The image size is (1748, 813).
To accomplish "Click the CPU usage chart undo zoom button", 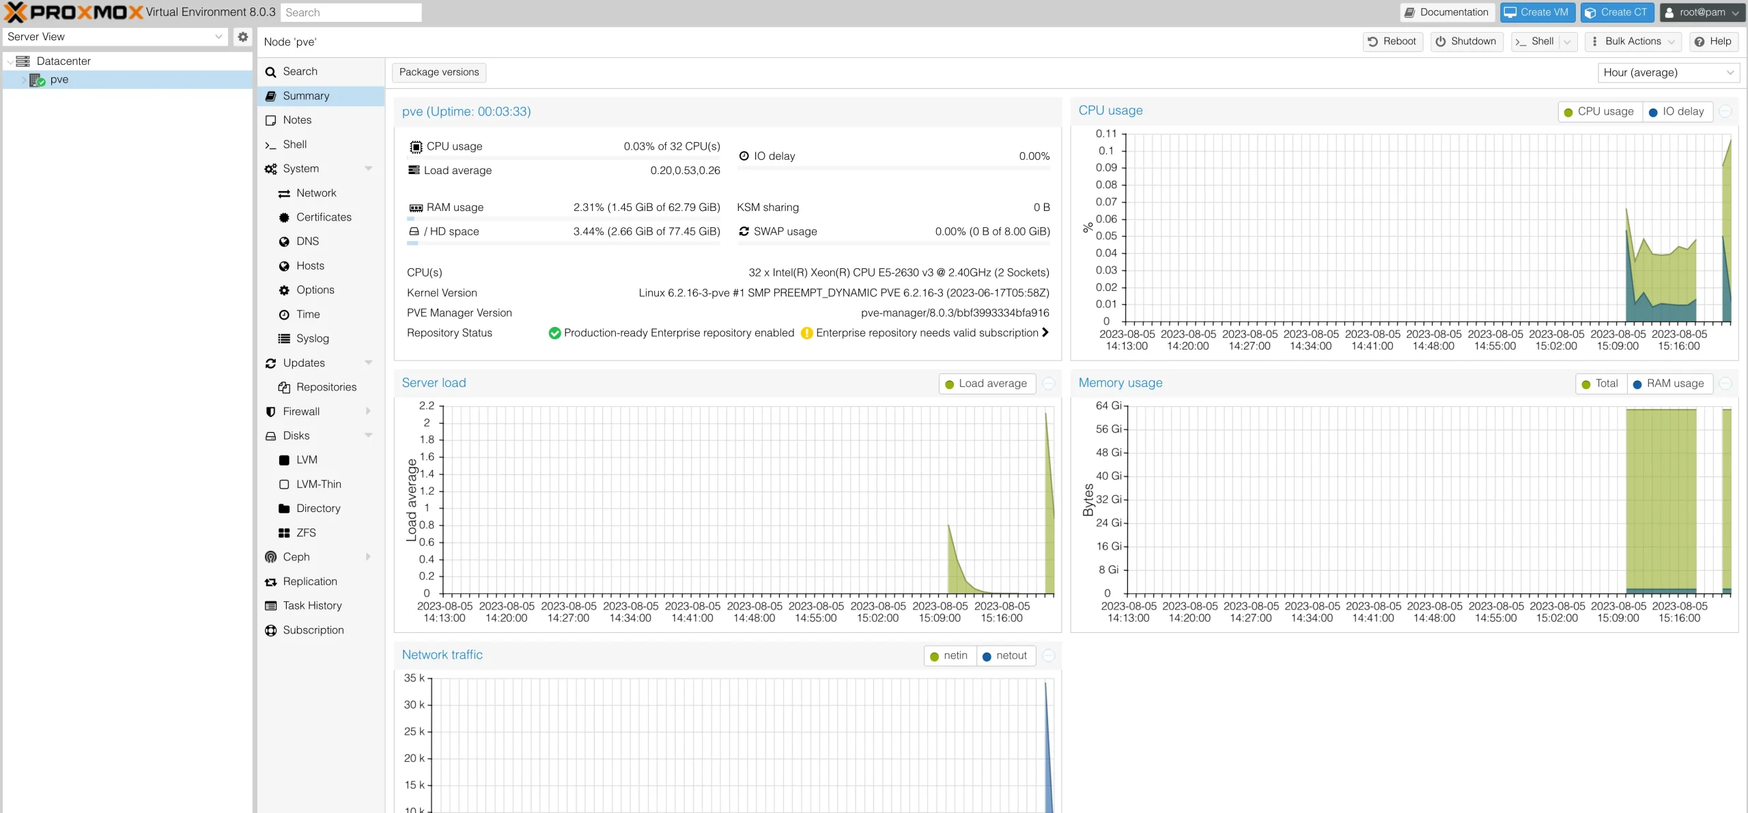I will click(1725, 111).
